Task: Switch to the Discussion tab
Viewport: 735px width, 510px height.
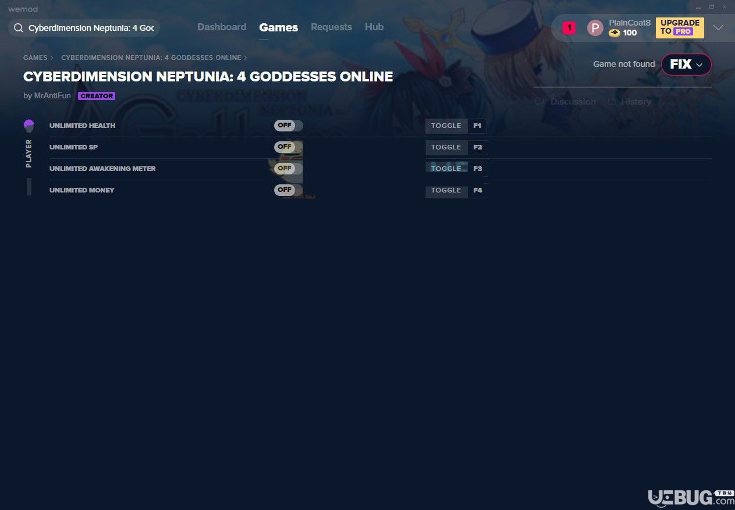Action: [573, 102]
